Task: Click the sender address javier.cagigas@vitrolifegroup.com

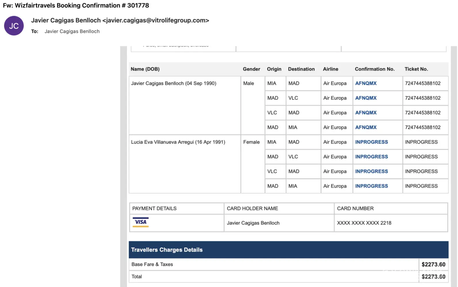Action: coord(156,20)
